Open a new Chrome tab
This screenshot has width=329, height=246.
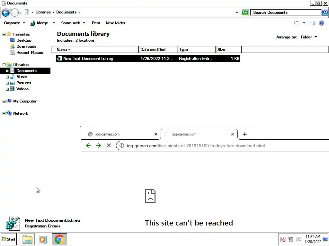(x=245, y=134)
